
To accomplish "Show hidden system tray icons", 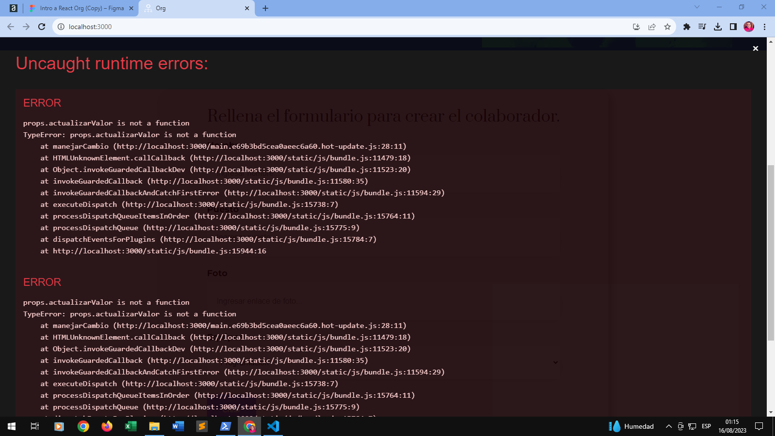I will 669,426.
